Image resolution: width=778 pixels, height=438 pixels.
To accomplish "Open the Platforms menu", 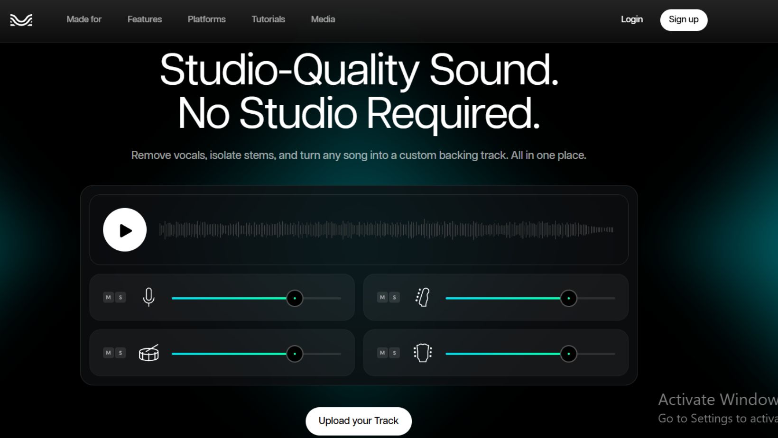I will tap(206, 19).
